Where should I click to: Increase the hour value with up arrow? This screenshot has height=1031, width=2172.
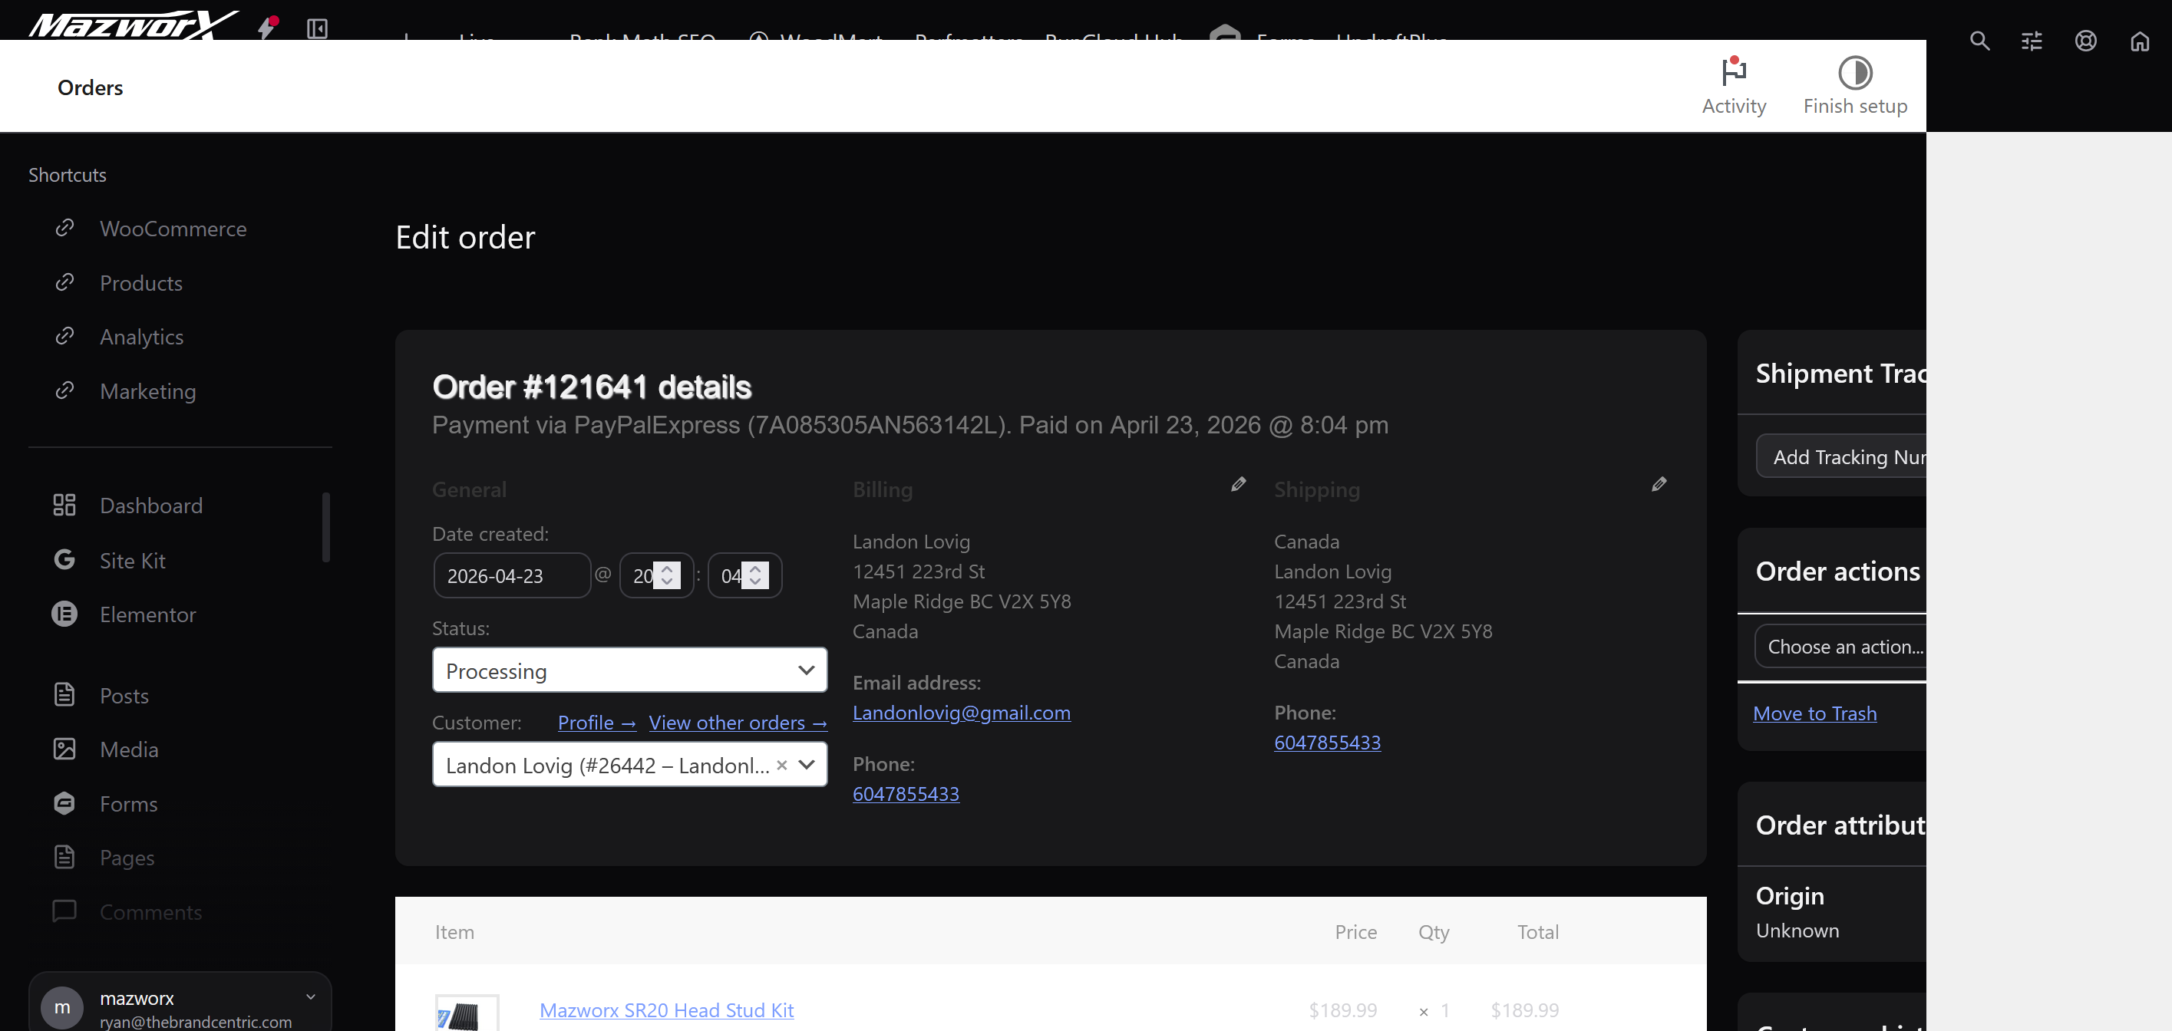667,568
